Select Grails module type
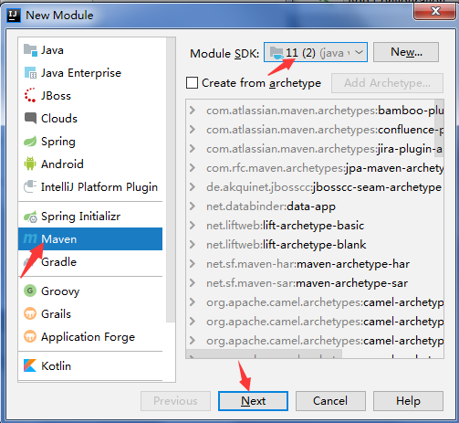 point(90,313)
